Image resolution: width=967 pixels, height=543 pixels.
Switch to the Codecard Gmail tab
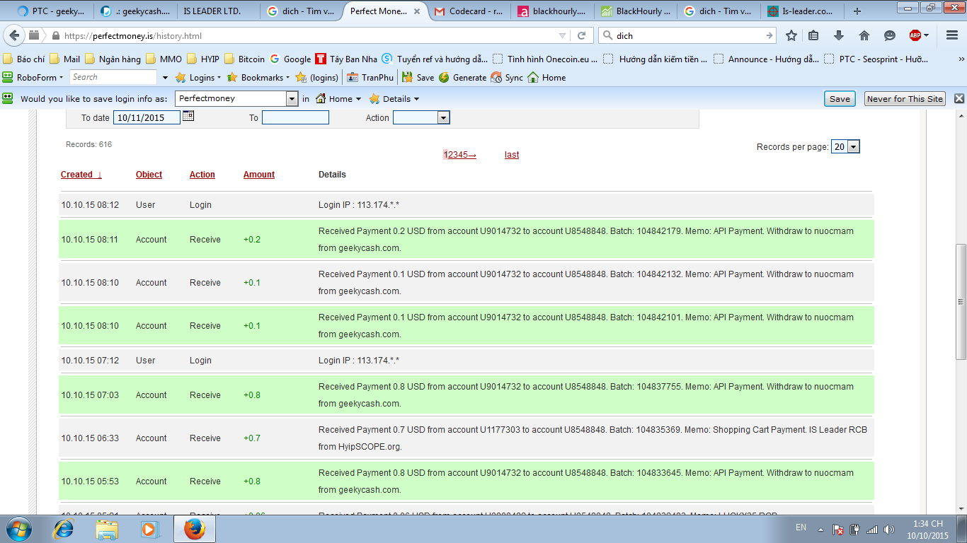coord(469,11)
